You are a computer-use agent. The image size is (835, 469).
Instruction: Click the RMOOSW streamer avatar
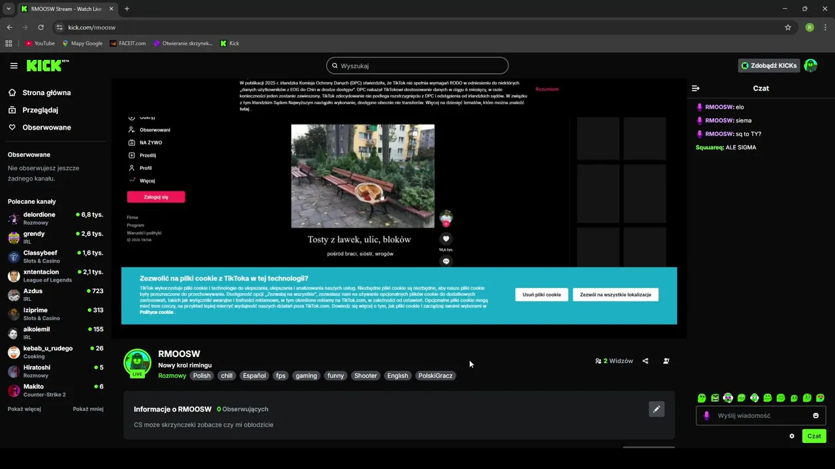(x=137, y=362)
